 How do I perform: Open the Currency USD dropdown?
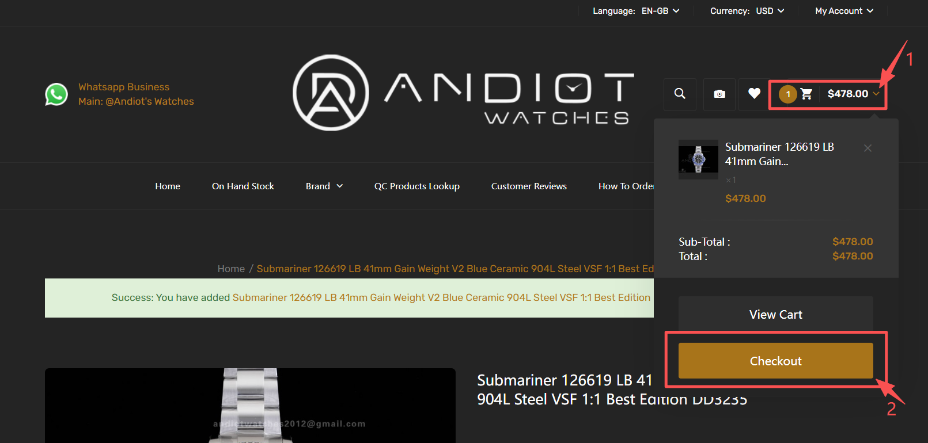tap(747, 11)
